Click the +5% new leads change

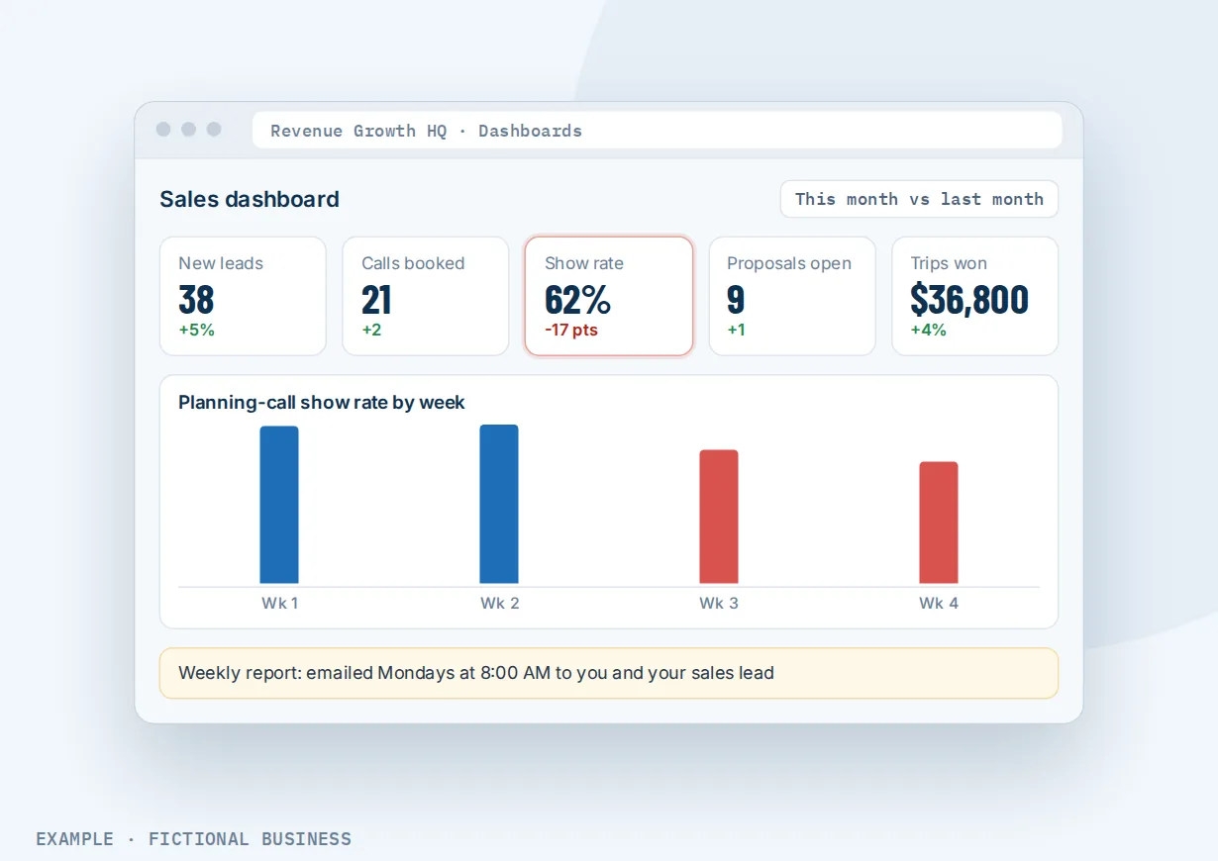[x=196, y=330]
